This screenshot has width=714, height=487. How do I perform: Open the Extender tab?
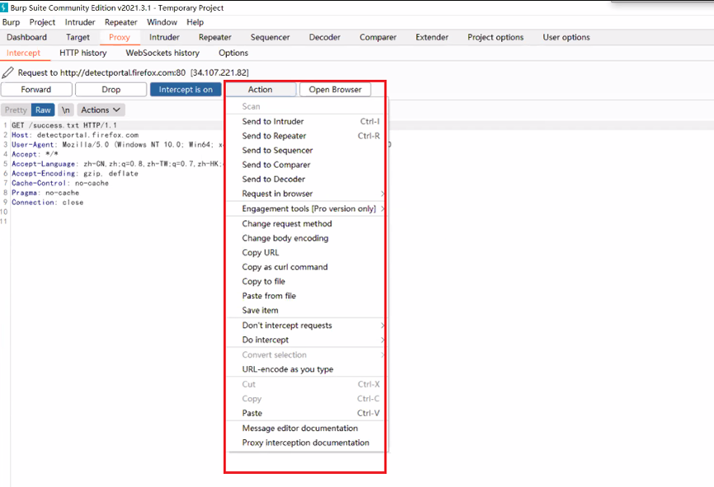tap(432, 37)
